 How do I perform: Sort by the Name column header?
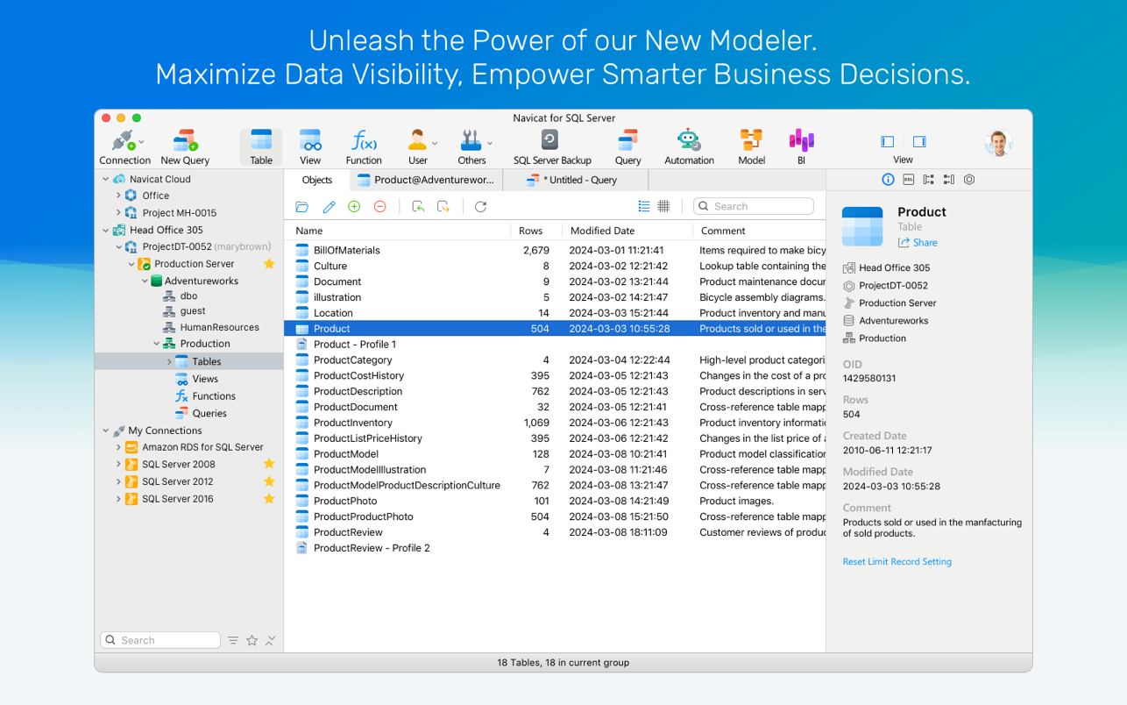click(x=398, y=231)
